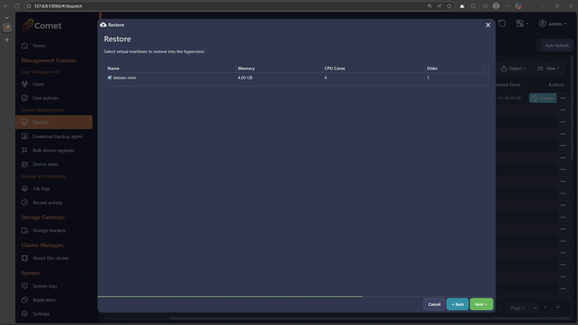Open a new vertical tab with plus
This screenshot has height=325, width=578.
point(7,40)
